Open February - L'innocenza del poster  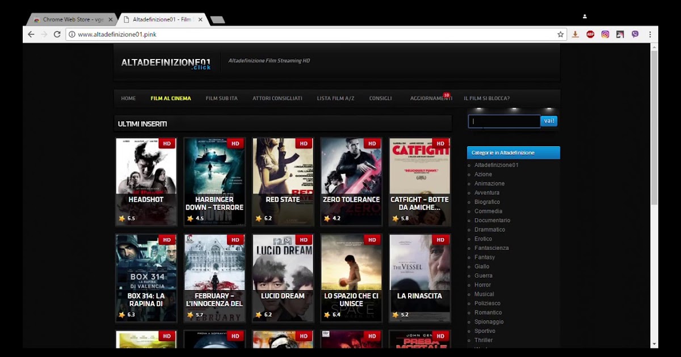[215, 278]
